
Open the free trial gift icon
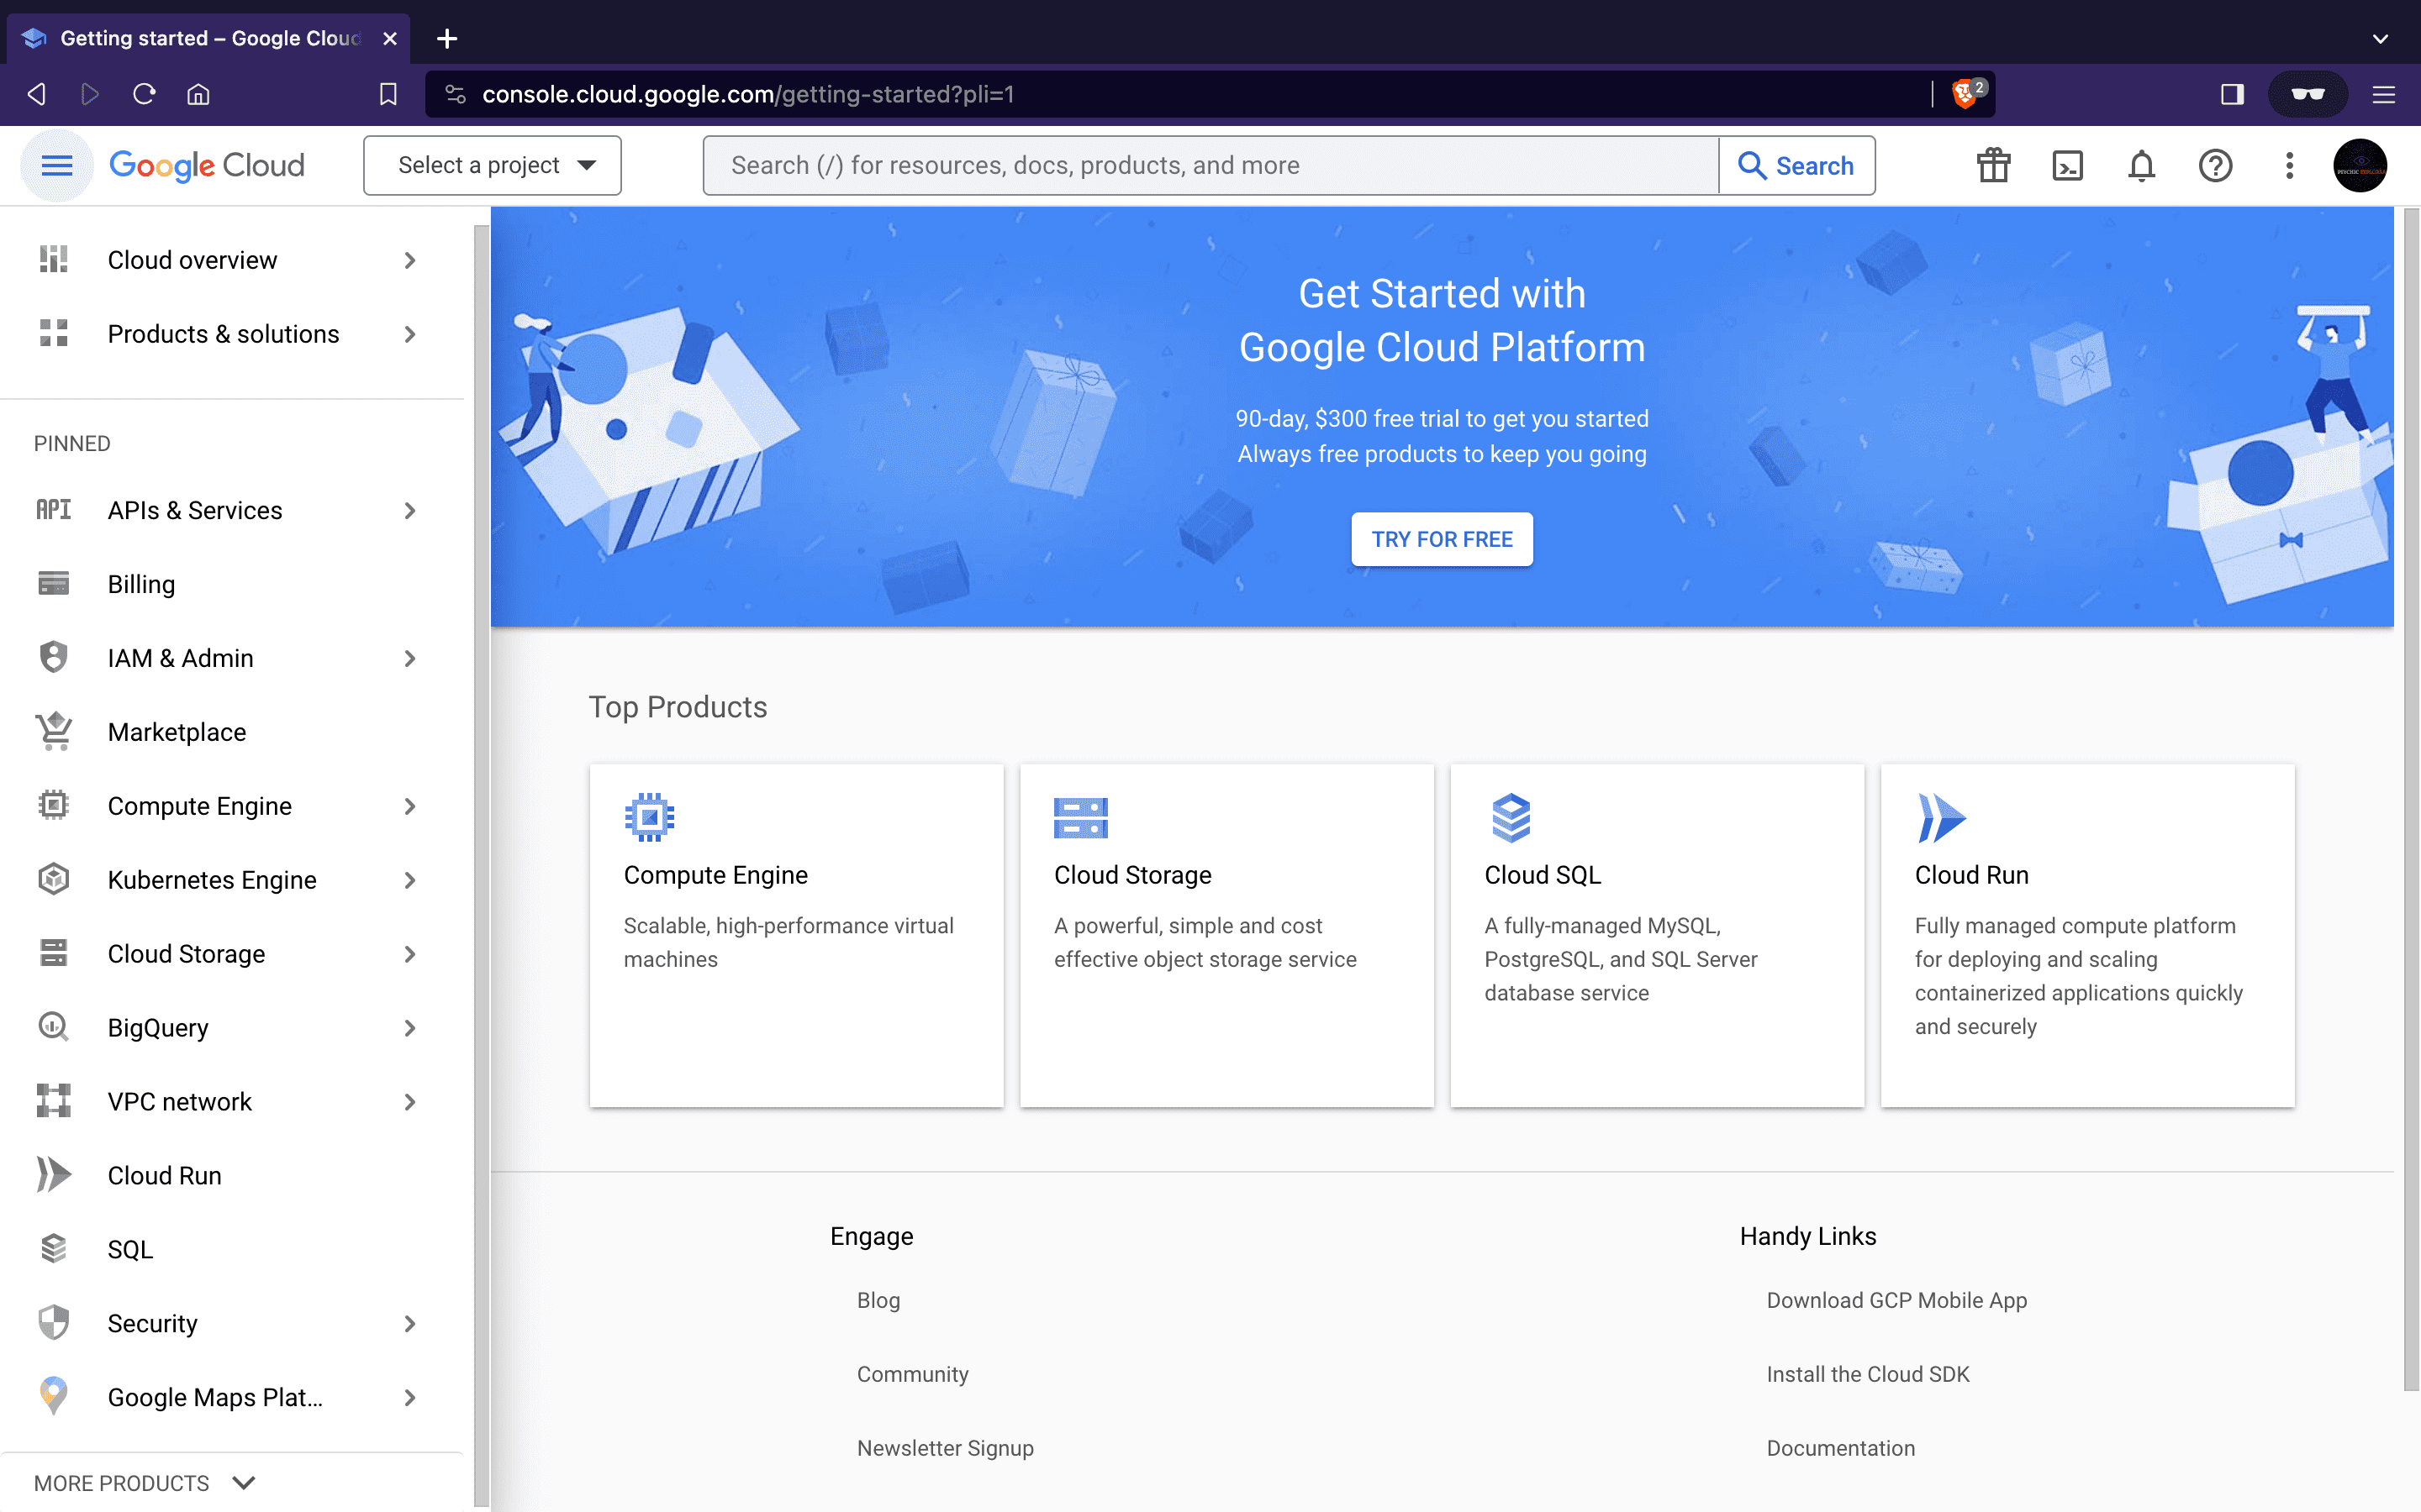coord(1993,165)
